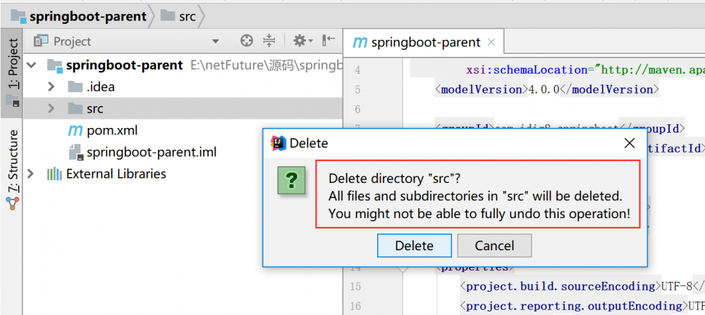
Task: Switch to the 1: Project side tab
Action: tap(12, 65)
